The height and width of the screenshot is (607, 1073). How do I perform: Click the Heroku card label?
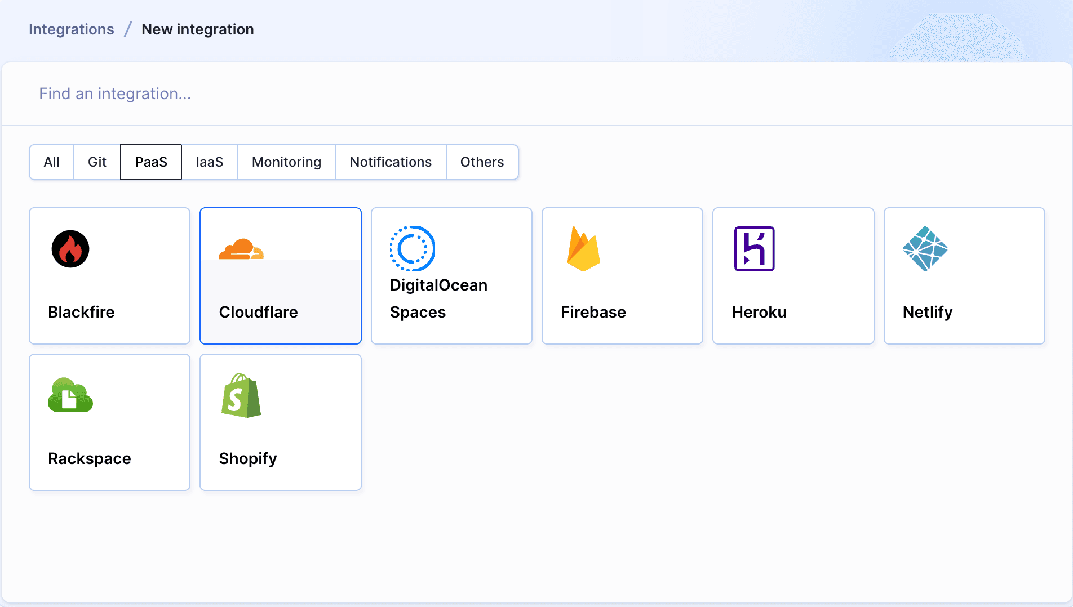coord(759,312)
